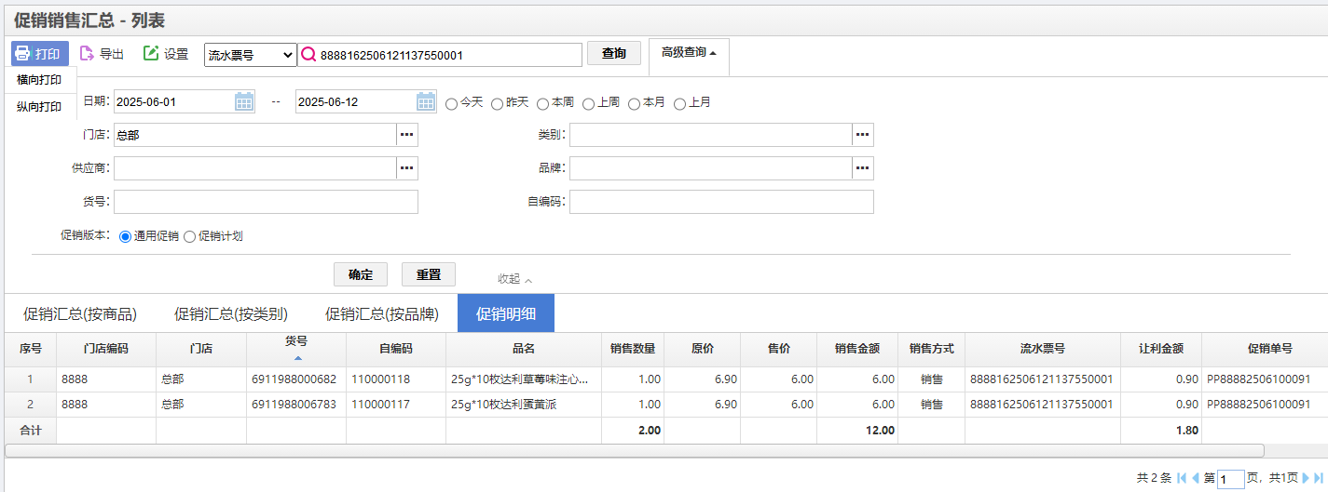Go to the last page icon

1319,478
